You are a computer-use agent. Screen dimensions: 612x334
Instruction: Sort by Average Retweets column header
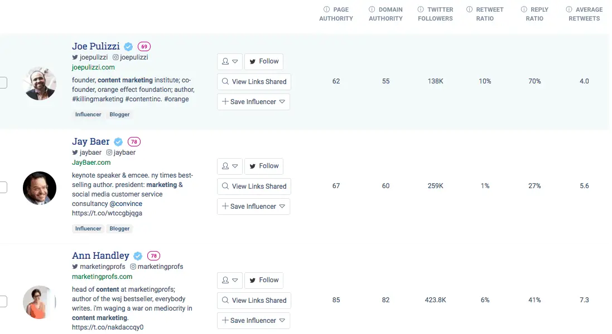click(584, 14)
